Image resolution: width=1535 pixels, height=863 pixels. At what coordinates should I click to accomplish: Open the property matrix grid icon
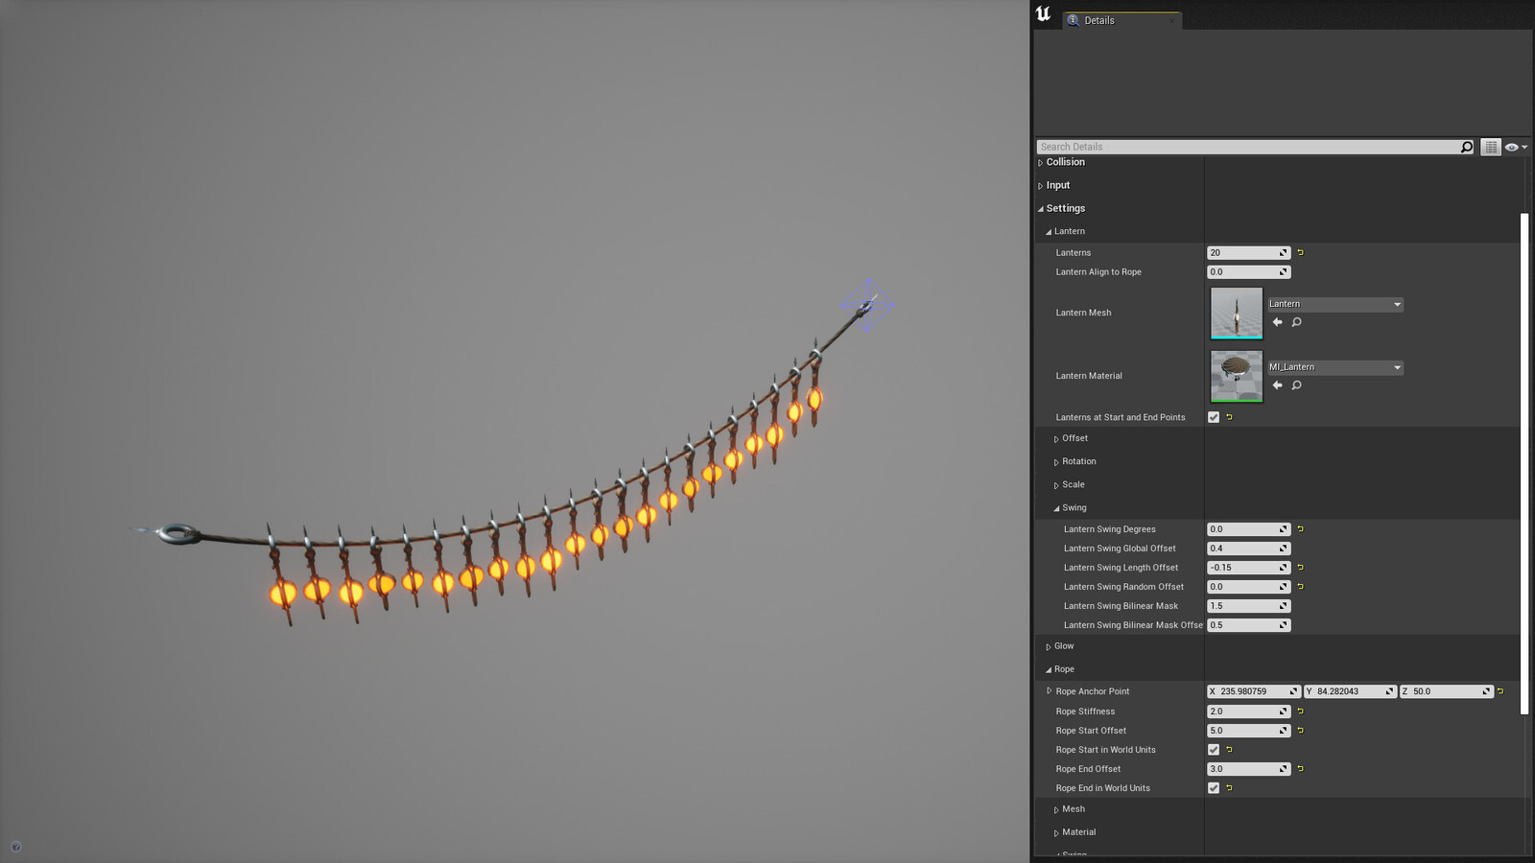coord(1491,147)
